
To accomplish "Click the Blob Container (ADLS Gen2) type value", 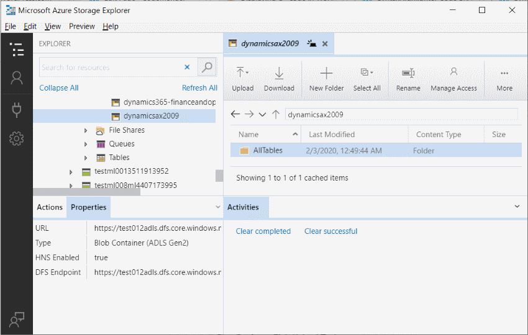I will click(x=142, y=243).
